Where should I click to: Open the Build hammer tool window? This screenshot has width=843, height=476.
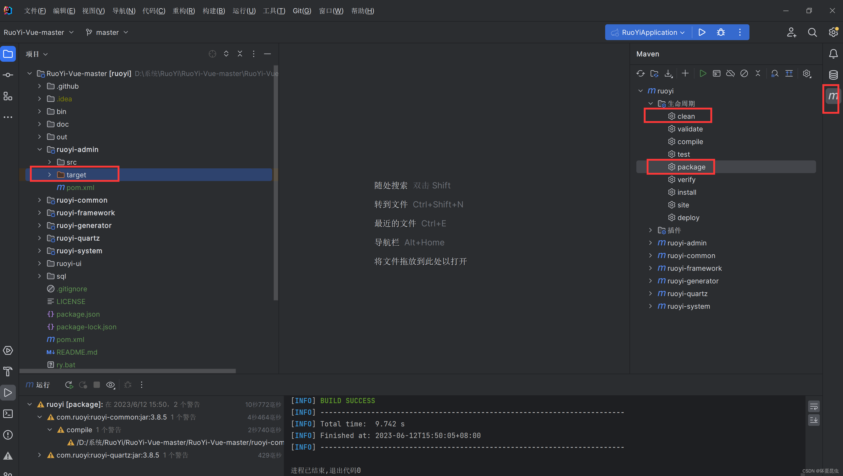8,372
